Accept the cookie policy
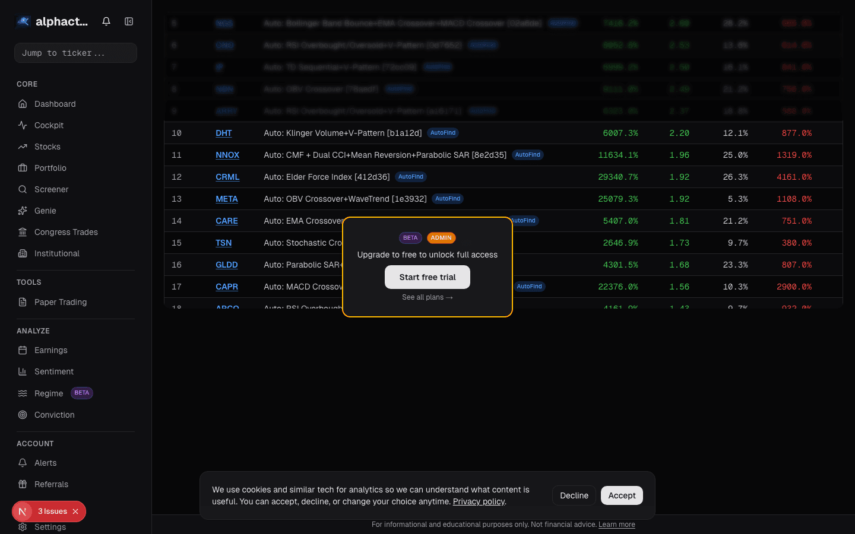Viewport: 855px width, 534px height. point(622,495)
